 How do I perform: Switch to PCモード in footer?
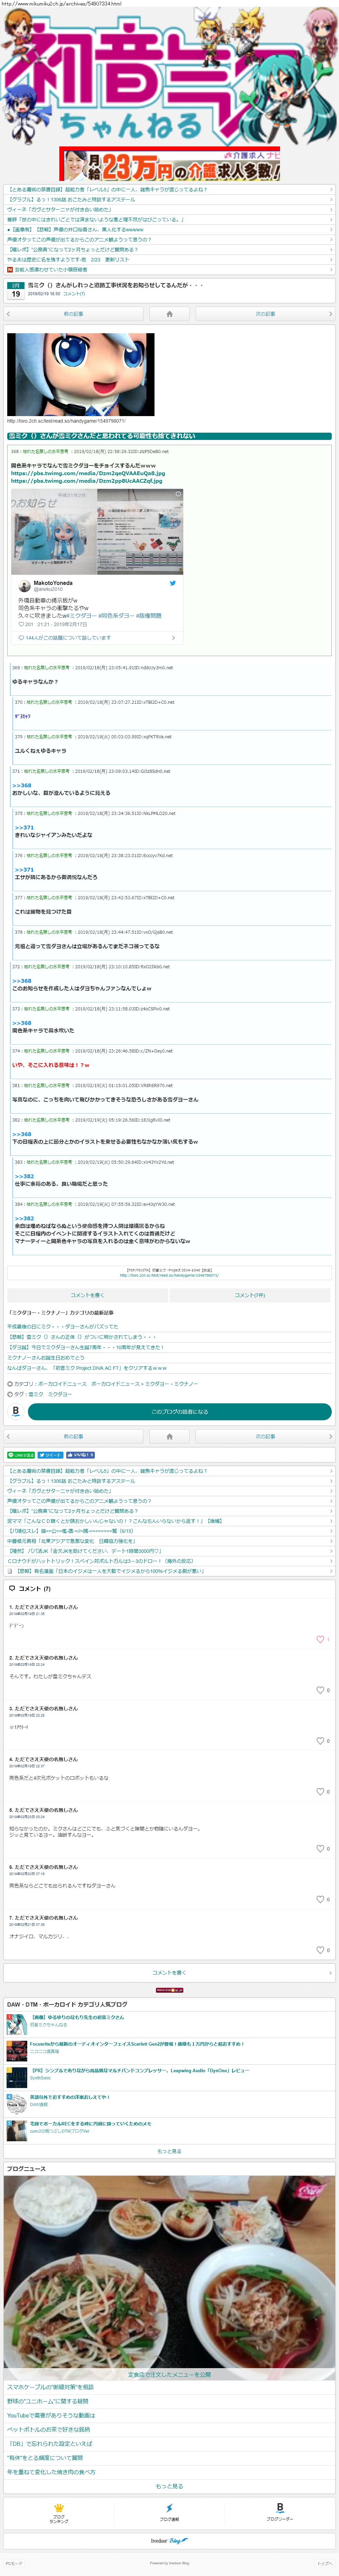[14, 2563]
